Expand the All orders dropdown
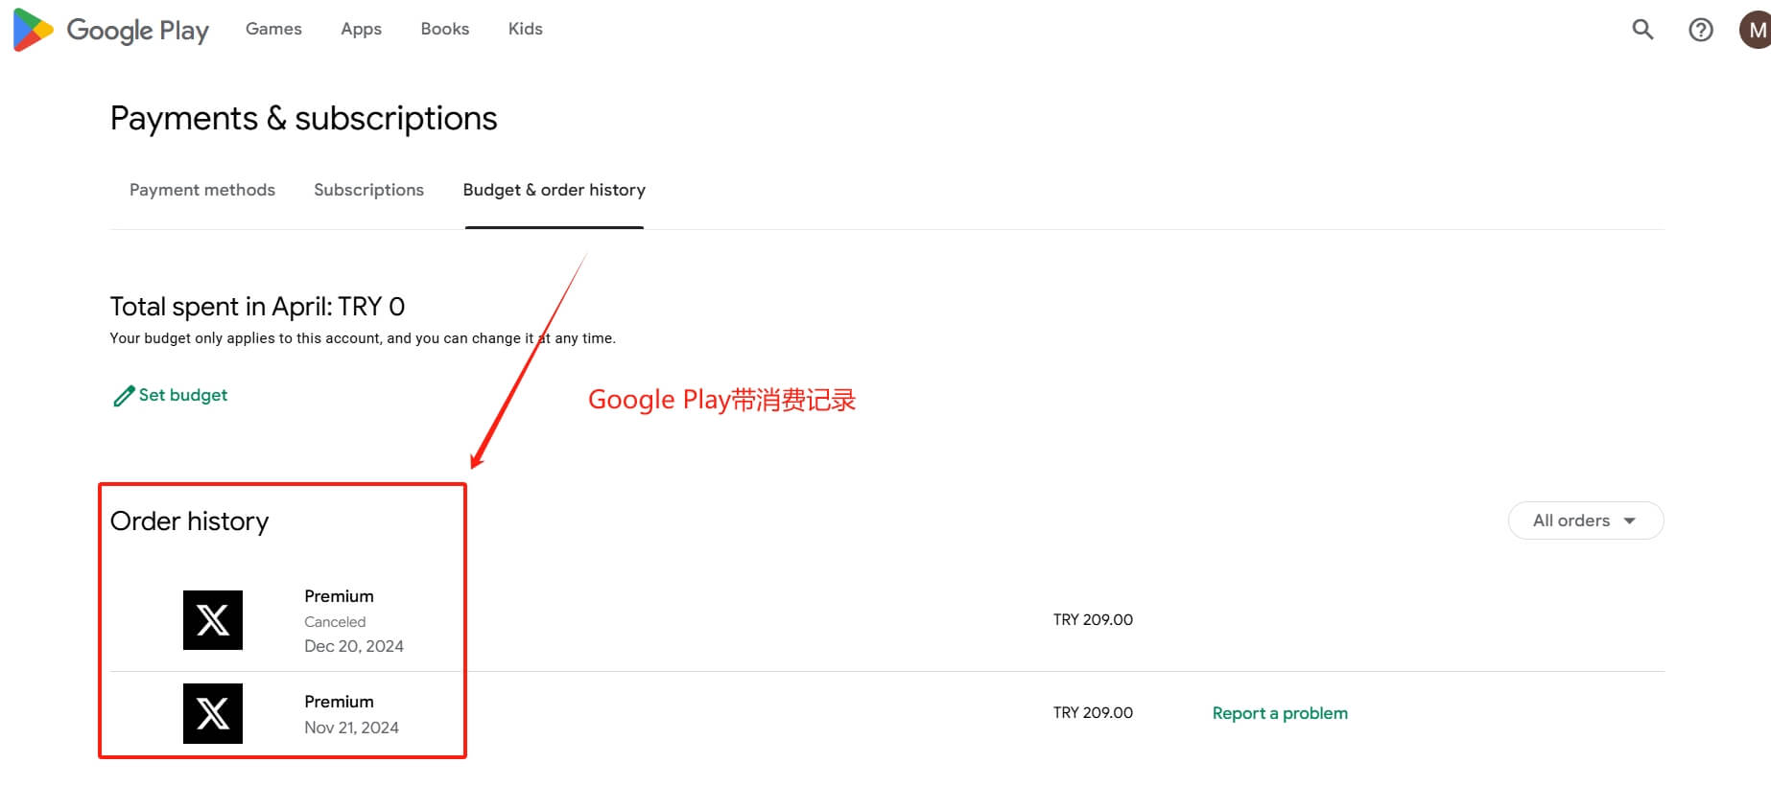The width and height of the screenshot is (1771, 786). 1586,520
